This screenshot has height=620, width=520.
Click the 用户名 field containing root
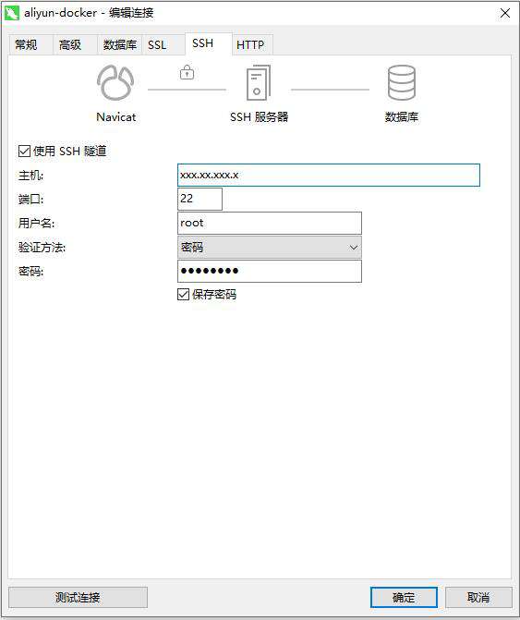tap(270, 223)
